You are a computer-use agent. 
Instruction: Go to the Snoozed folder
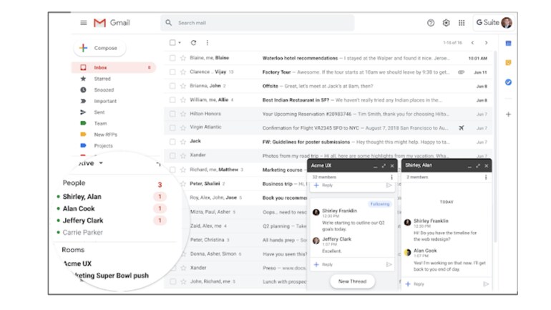pos(104,90)
